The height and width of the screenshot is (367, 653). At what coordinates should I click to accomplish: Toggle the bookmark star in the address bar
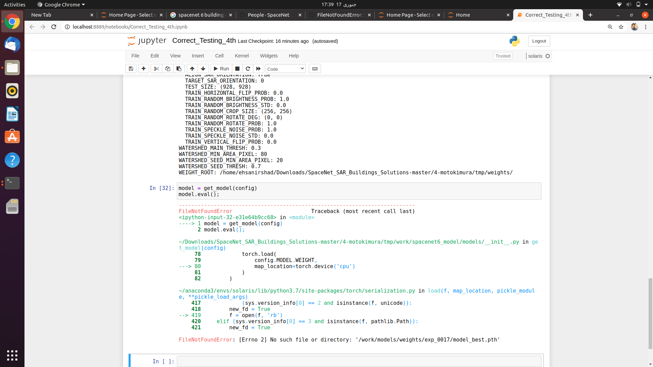point(621,27)
